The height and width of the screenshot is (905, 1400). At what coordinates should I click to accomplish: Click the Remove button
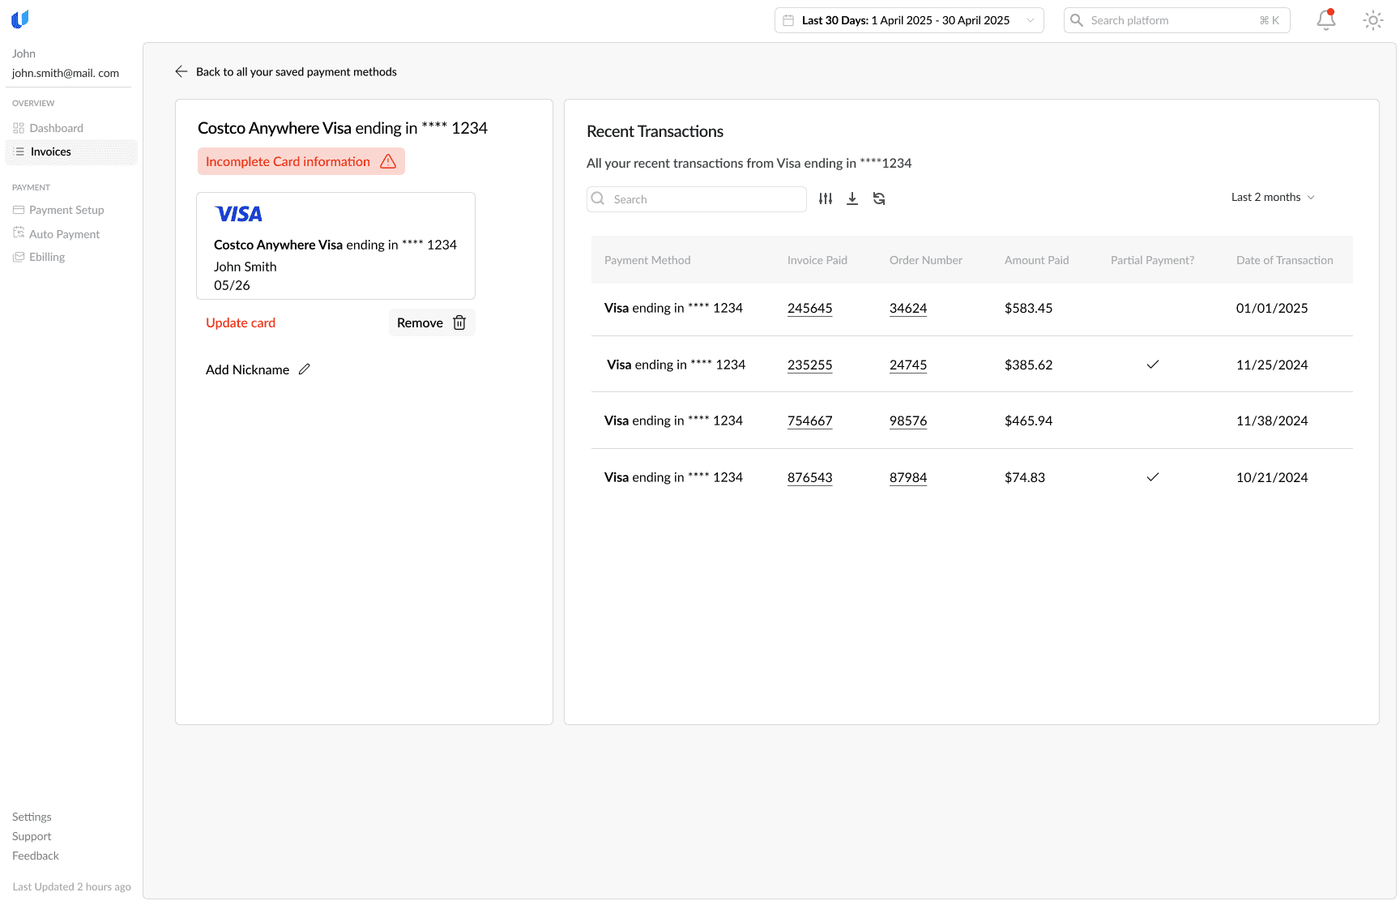pyautogui.click(x=432, y=322)
